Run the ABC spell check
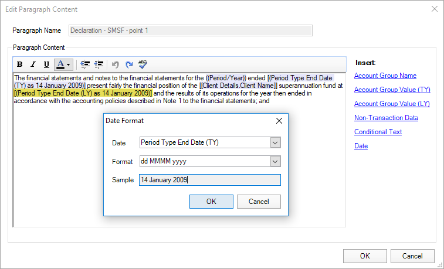The height and width of the screenshot is (269, 444). [x=143, y=64]
